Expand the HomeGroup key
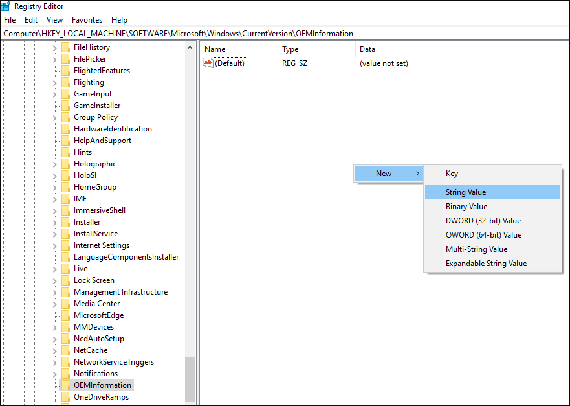The height and width of the screenshot is (406, 570). 54,187
